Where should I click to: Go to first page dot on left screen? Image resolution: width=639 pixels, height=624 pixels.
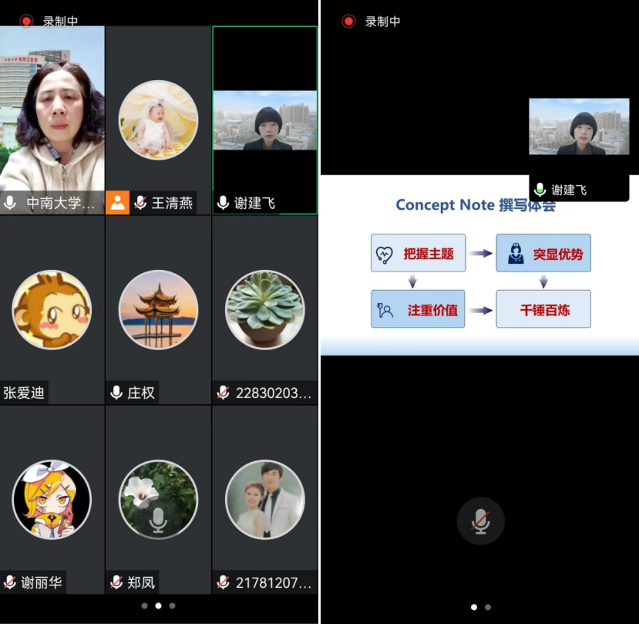(144, 606)
